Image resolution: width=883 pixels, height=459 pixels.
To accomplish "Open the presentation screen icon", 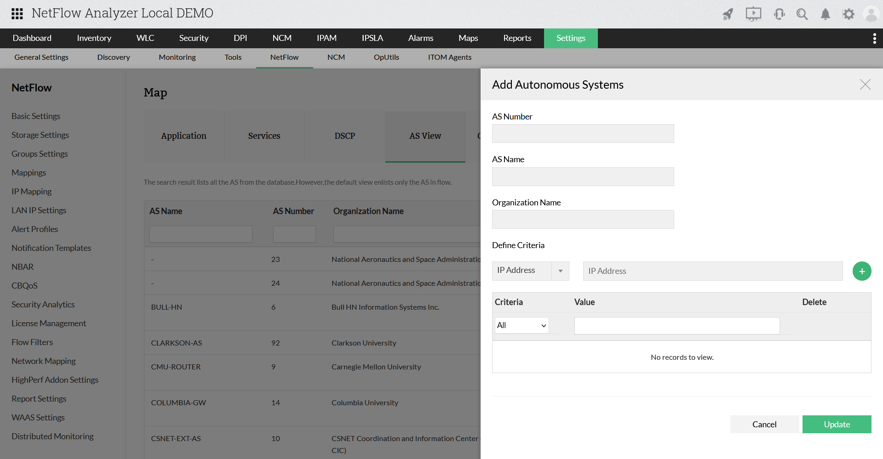I will [x=753, y=14].
